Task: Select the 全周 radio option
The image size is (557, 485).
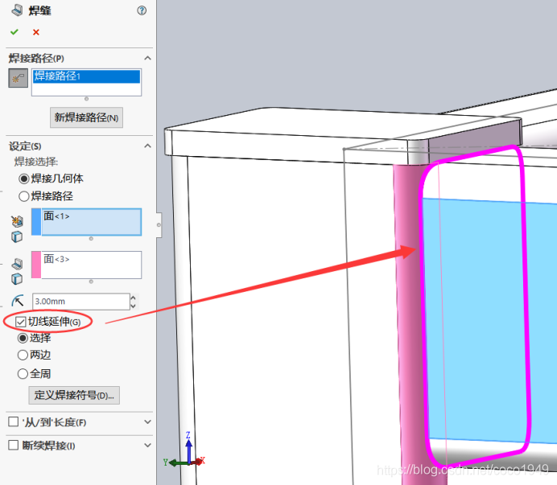Action: (23, 373)
